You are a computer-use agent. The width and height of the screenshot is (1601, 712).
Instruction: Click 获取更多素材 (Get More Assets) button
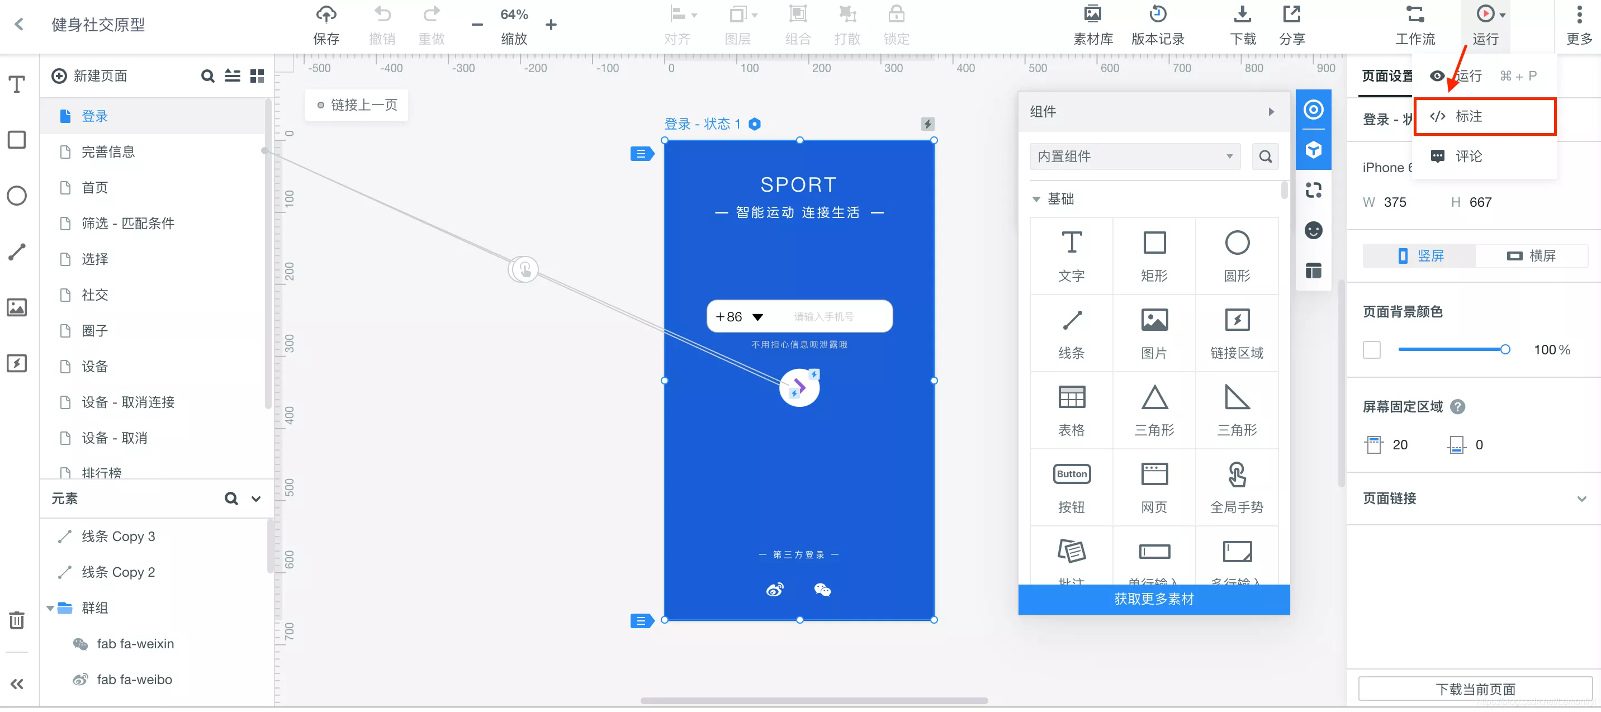click(x=1150, y=600)
